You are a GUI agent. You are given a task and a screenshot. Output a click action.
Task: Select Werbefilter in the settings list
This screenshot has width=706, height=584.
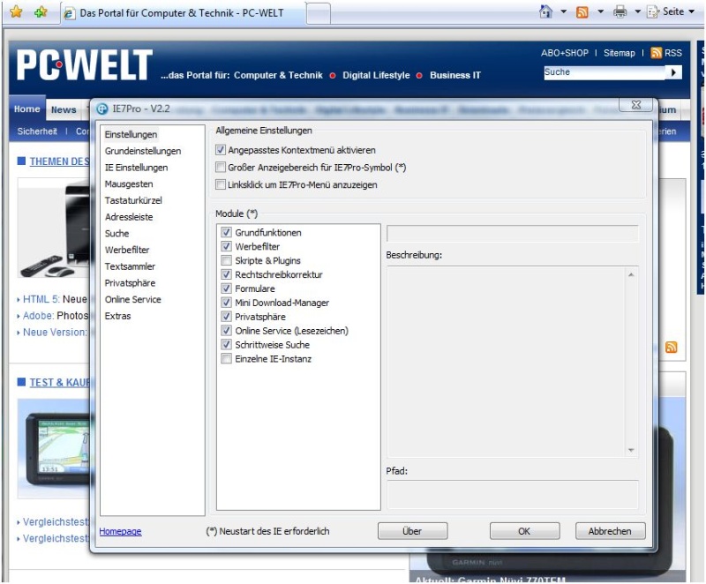point(127,250)
